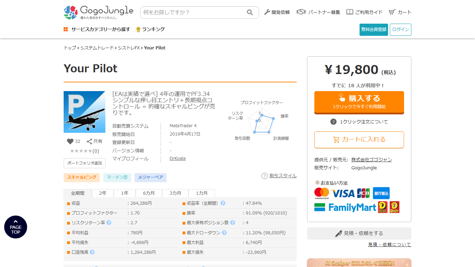Screen dimensions: 475x267
Task: Select the 2年 tab
Action: point(103,193)
